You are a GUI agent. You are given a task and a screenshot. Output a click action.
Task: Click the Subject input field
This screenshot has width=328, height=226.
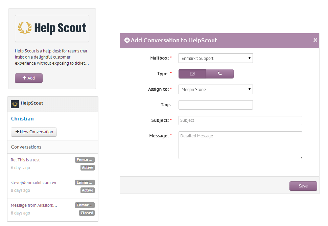pos(240,120)
